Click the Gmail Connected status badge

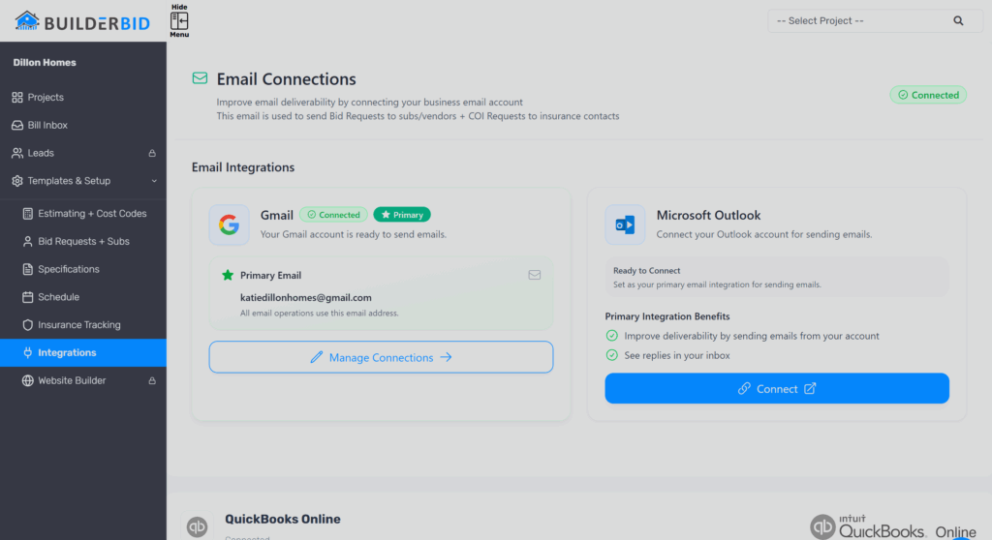pos(333,215)
